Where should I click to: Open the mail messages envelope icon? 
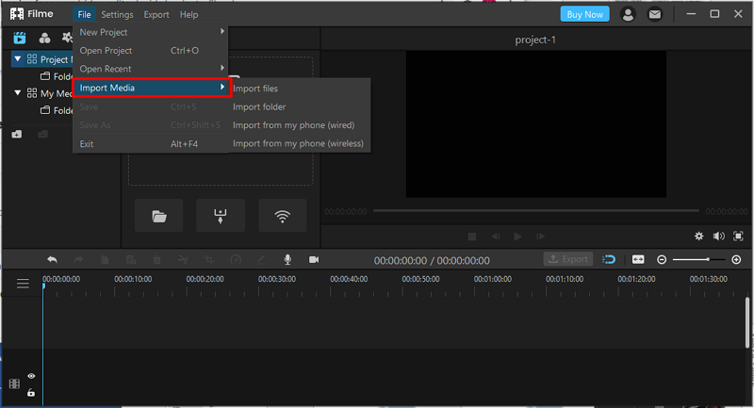point(654,14)
